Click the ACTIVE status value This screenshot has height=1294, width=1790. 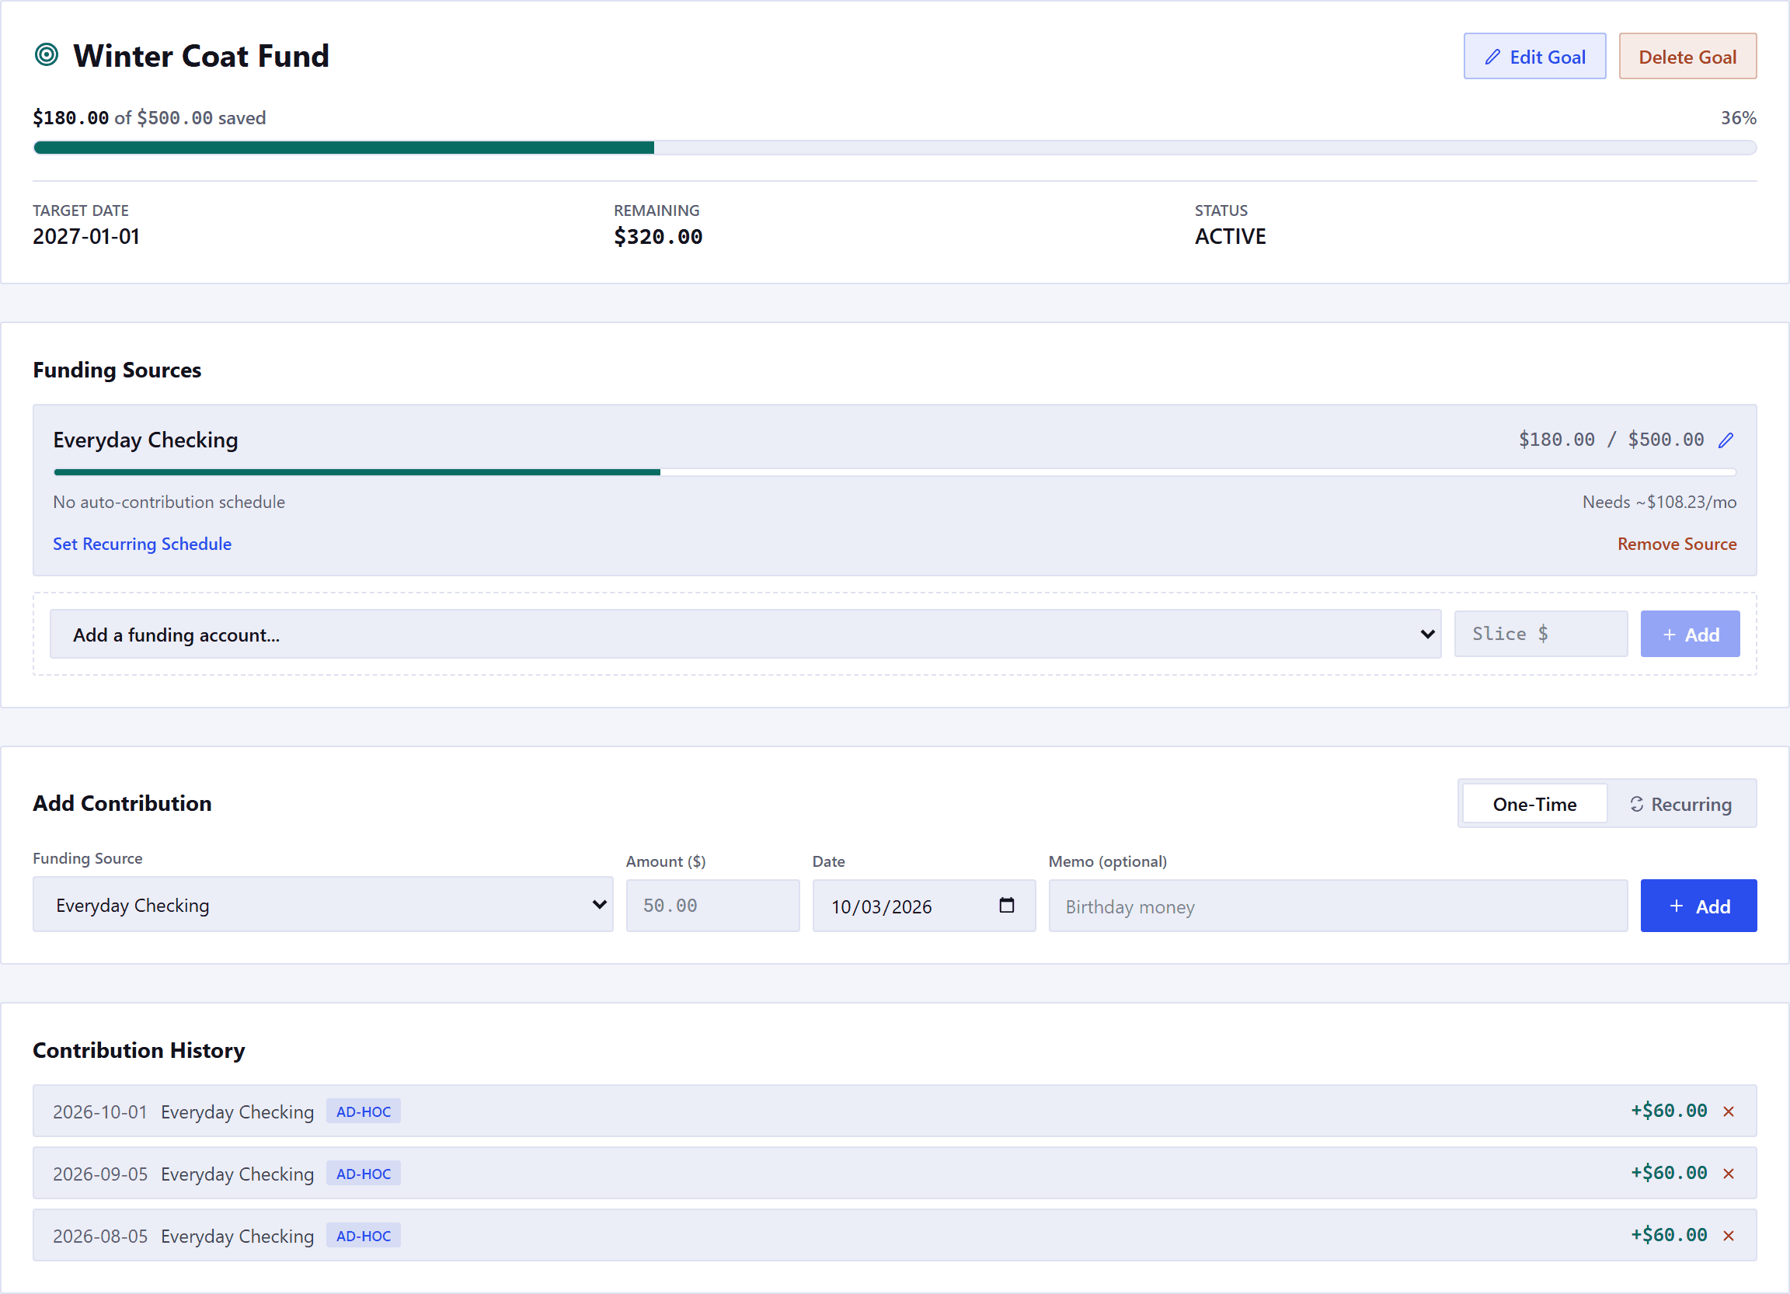tap(1230, 237)
